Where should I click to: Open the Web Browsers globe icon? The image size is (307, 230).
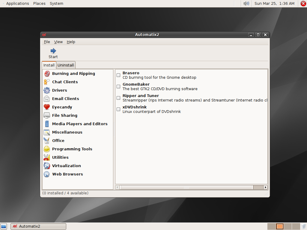click(x=47, y=174)
